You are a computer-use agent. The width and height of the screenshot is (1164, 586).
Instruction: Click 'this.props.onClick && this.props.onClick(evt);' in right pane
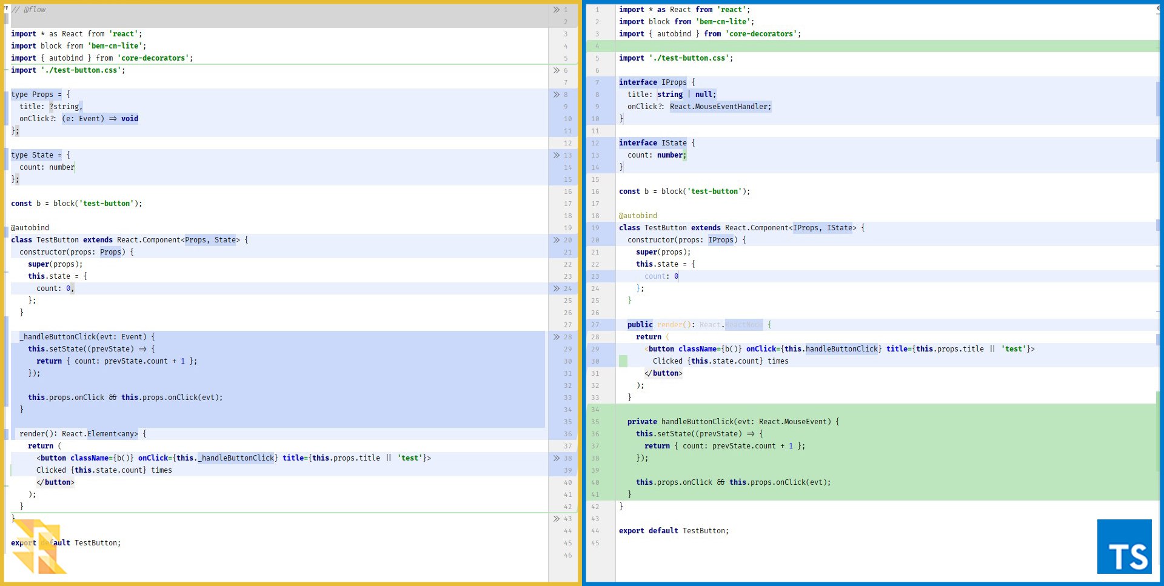click(x=734, y=482)
